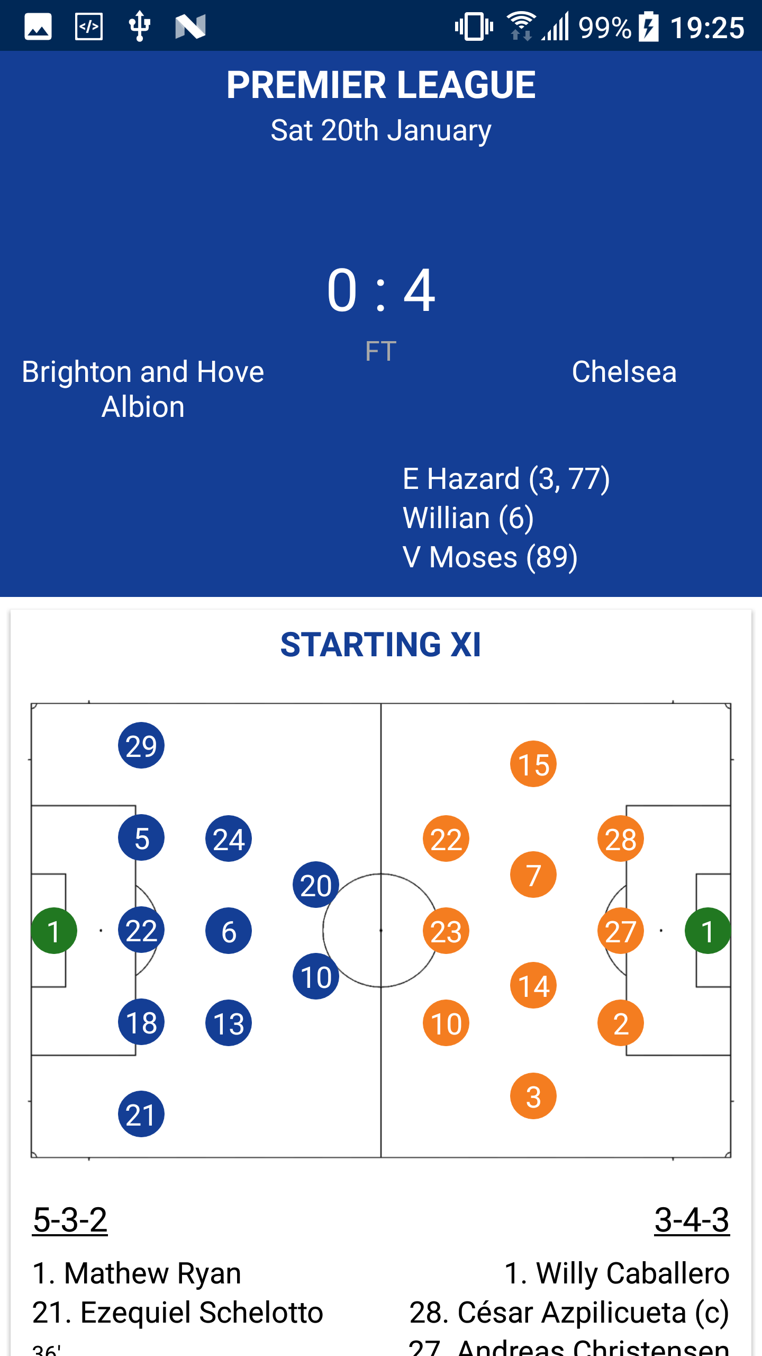Tap Brighton's 5-3-2 formation label
Viewport: 762px width, 1356px height.
70,1219
